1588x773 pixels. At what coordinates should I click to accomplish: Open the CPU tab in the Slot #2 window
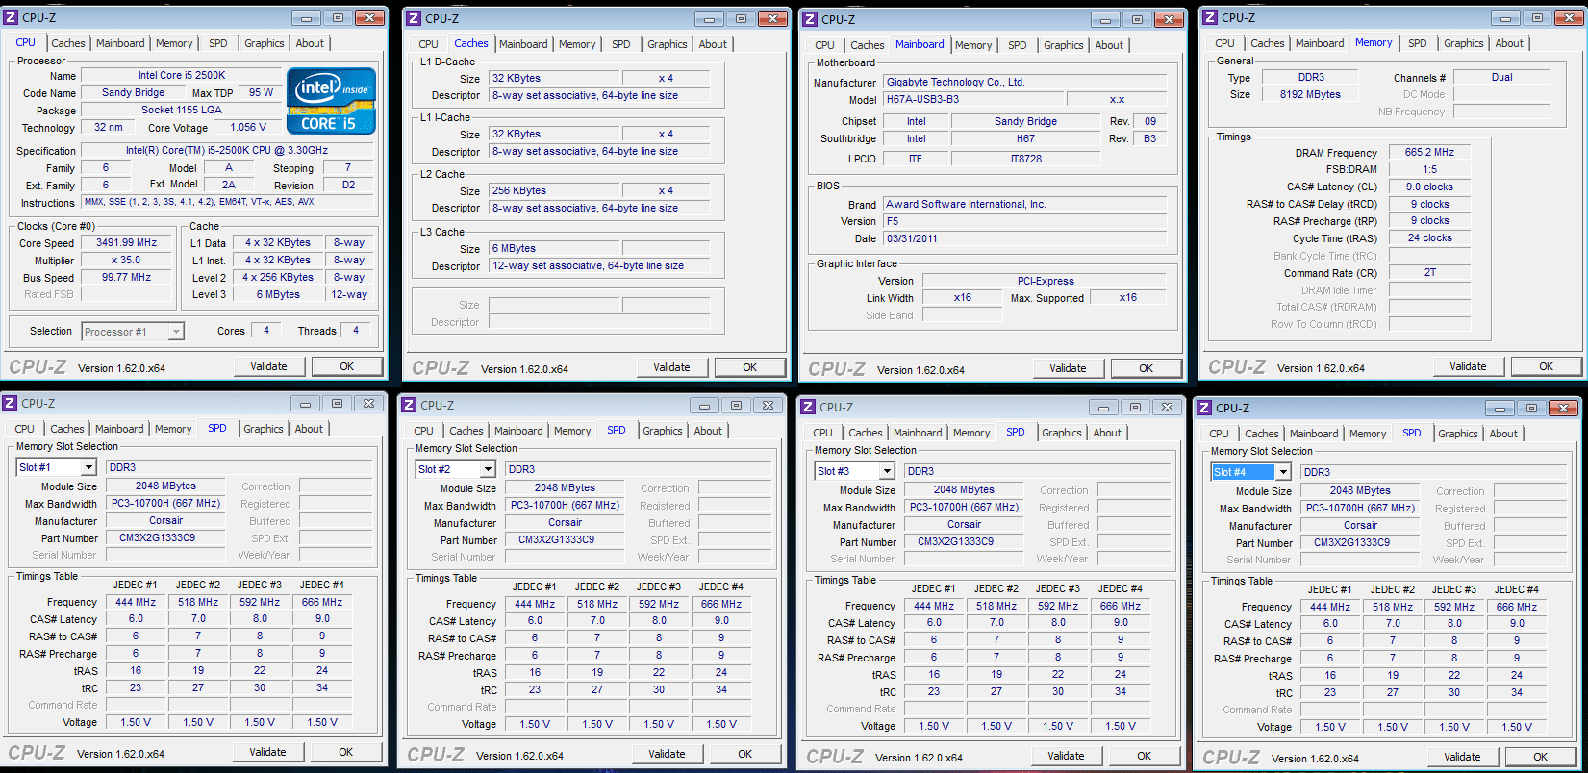[424, 431]
